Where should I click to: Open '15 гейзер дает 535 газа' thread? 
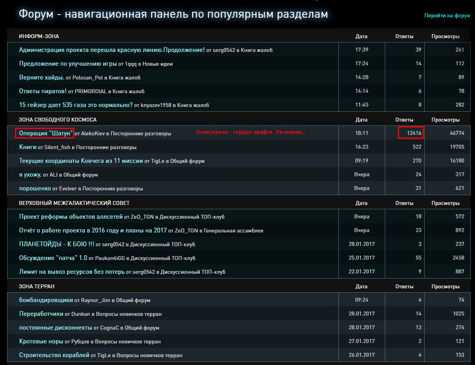76,105
